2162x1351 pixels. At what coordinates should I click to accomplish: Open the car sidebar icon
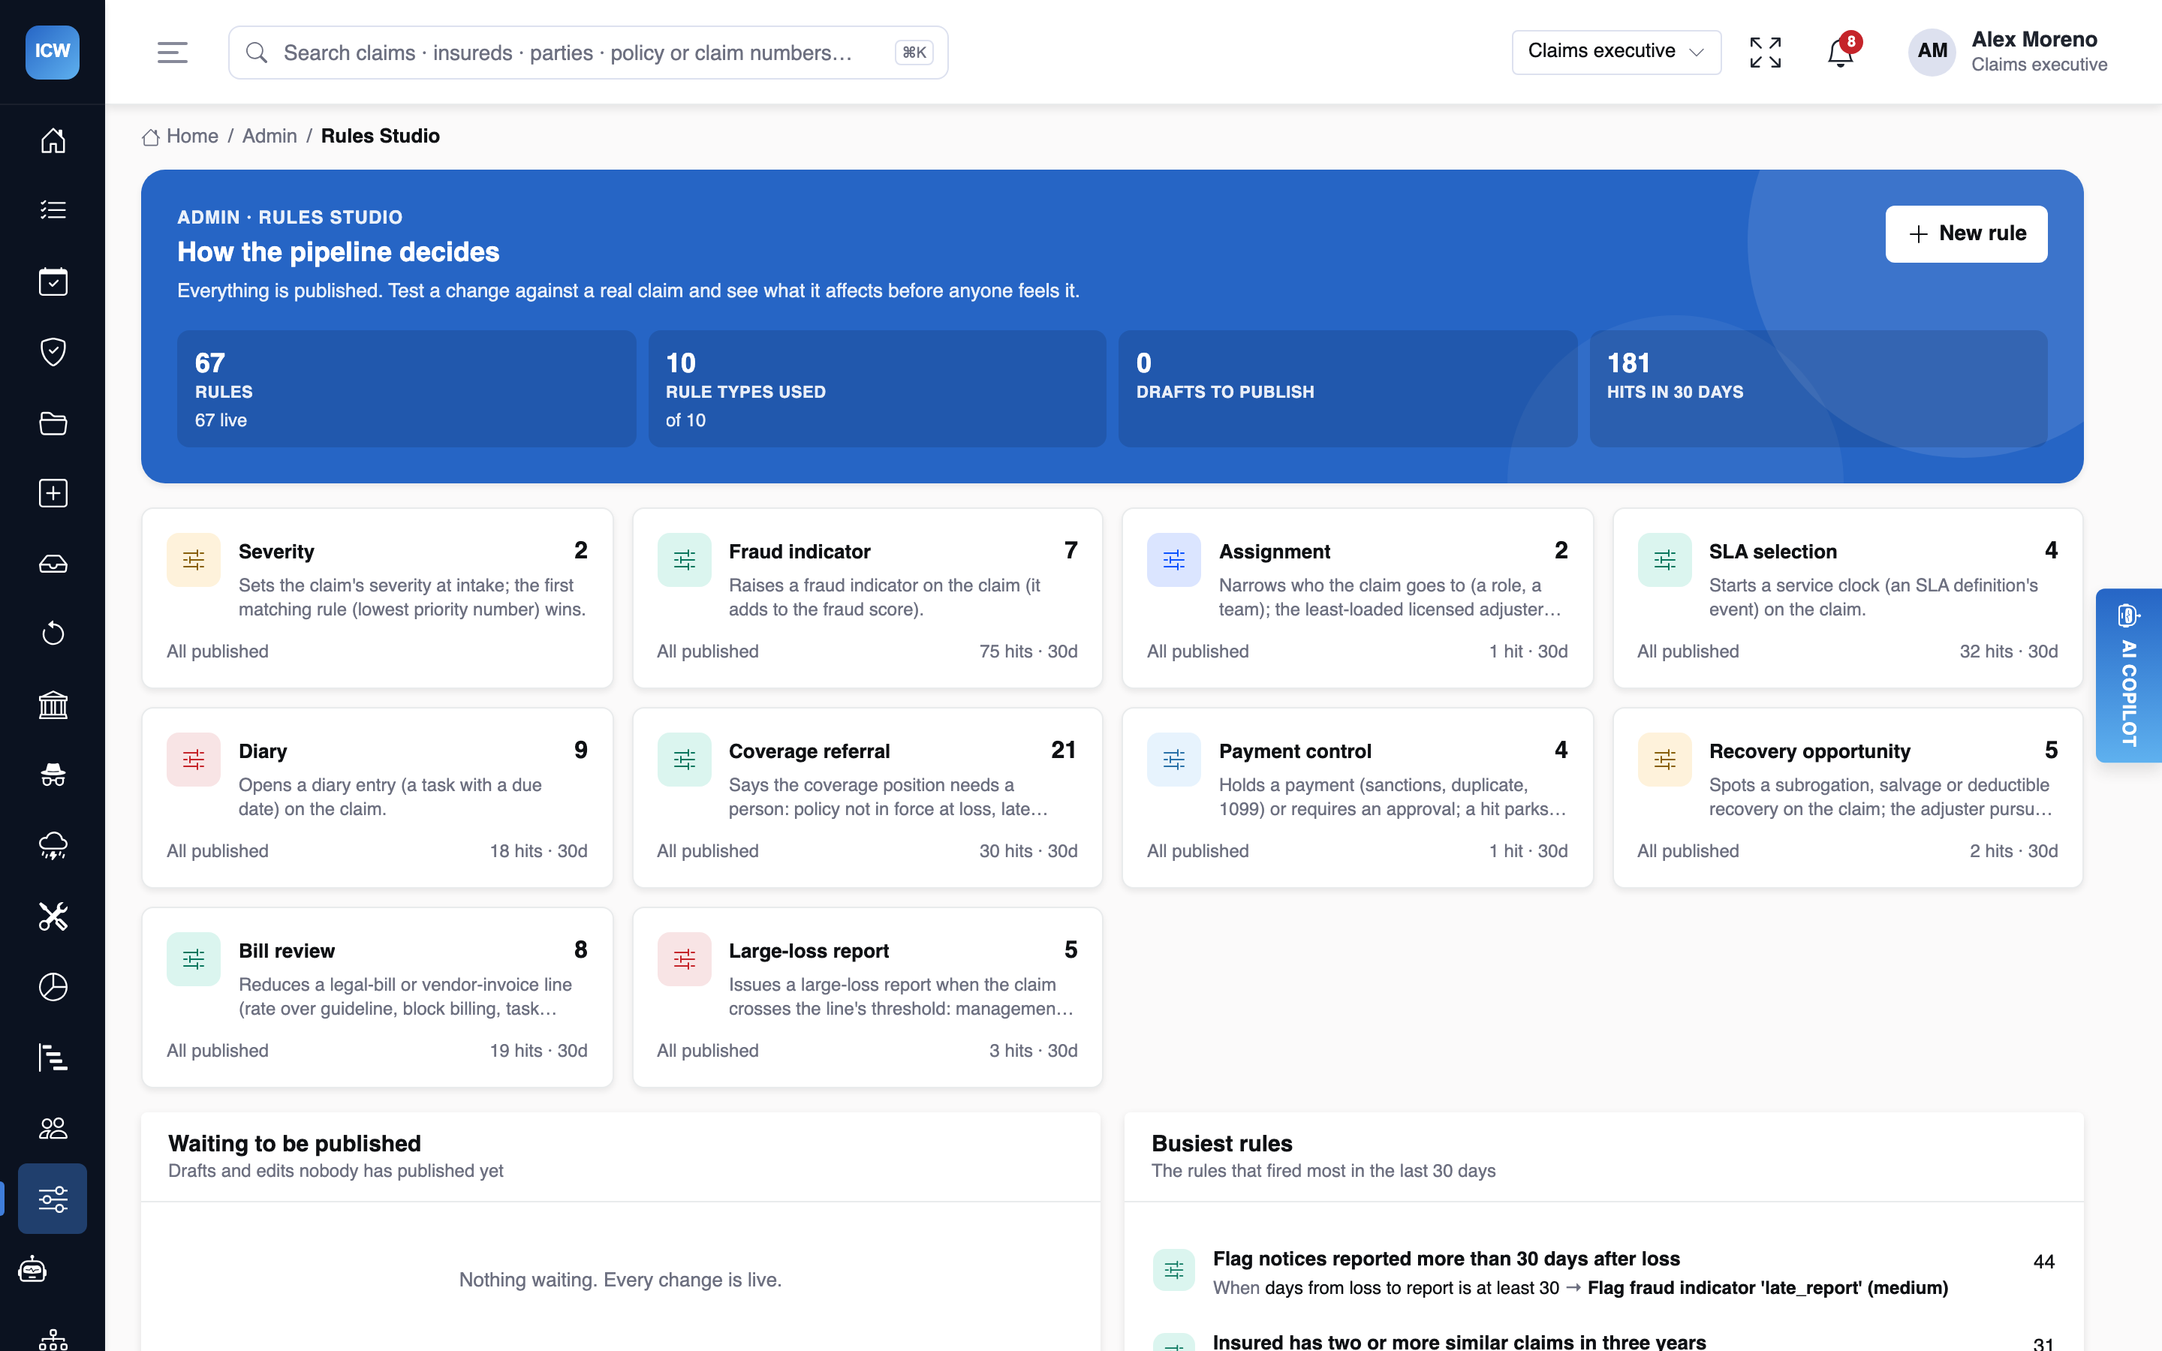coord(53,564)
